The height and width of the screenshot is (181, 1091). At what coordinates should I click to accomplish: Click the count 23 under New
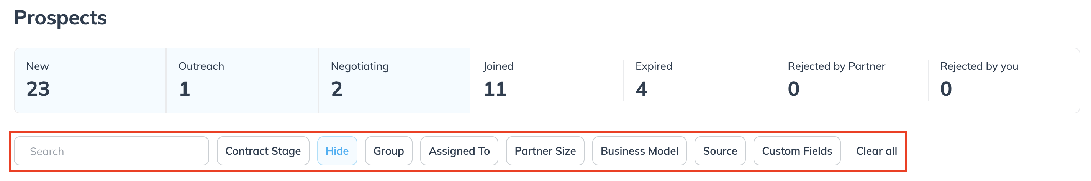pyautogui.click(x=38, y=89)
